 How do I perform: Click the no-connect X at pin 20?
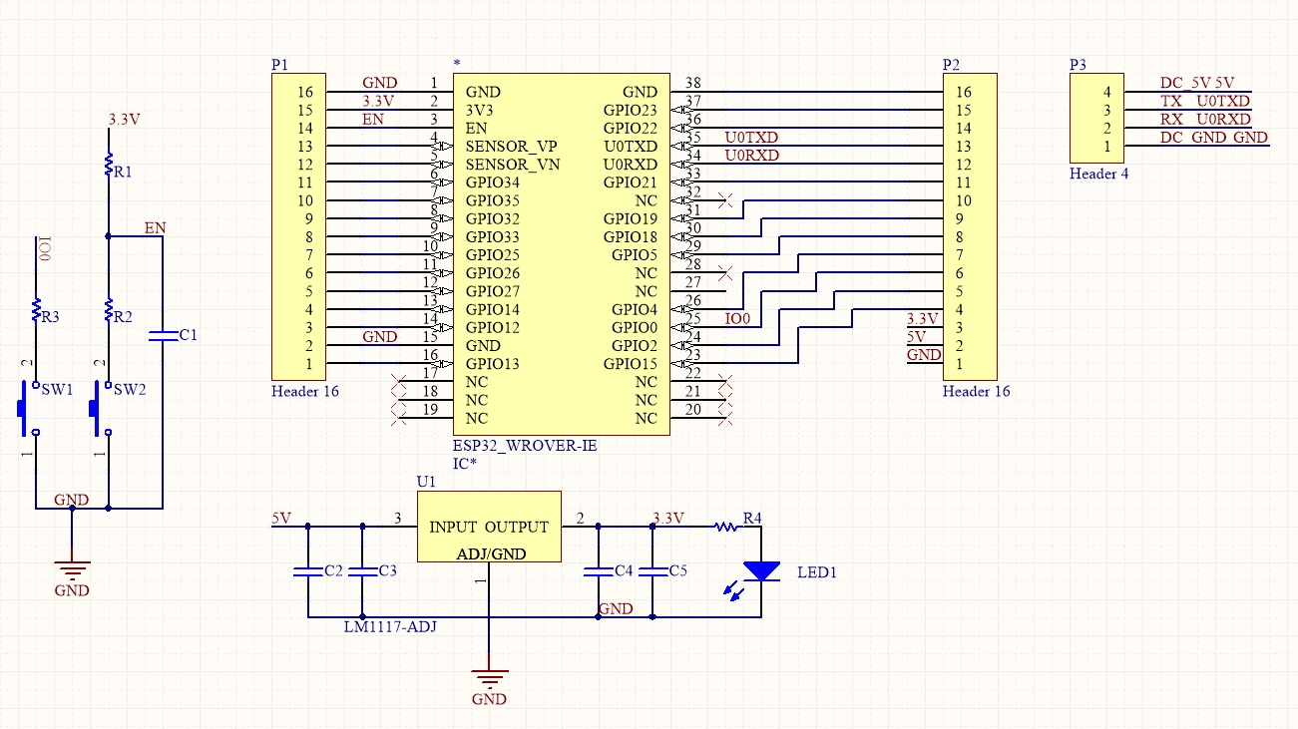point(725,418)
